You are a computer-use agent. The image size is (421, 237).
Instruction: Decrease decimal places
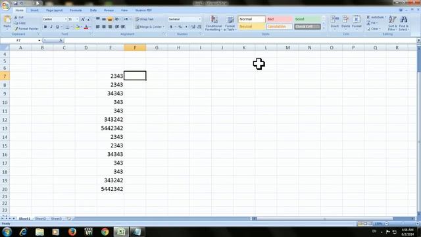199,27
